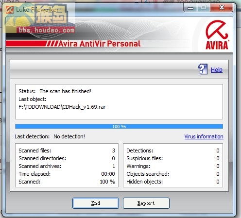Click the End button

[x=96, y=203]
